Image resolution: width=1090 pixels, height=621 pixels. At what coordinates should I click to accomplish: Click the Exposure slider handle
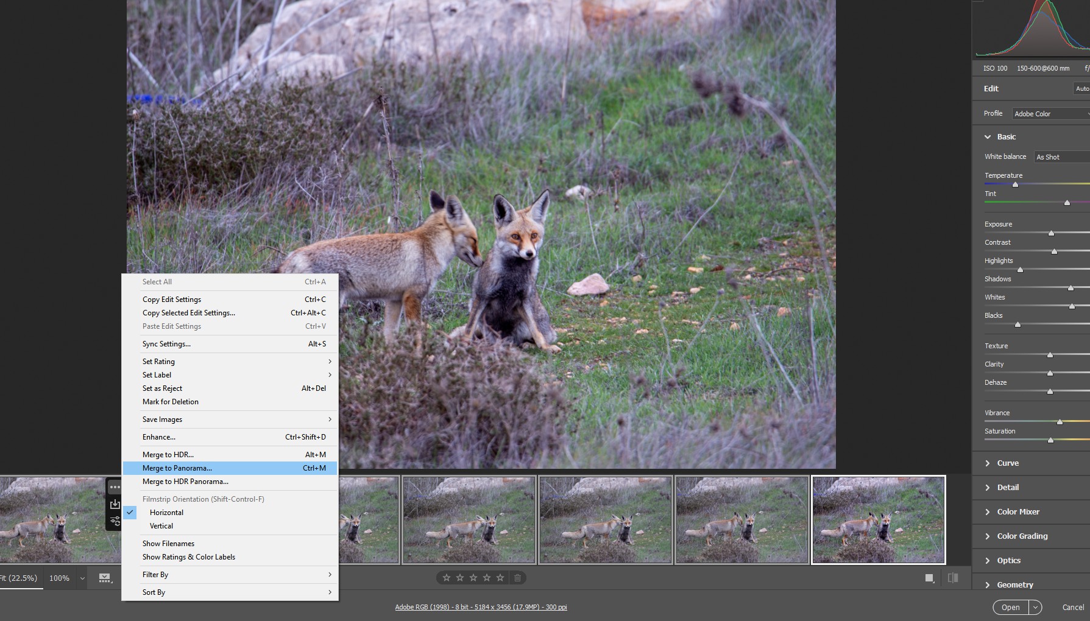click(x=1051, y=233)
